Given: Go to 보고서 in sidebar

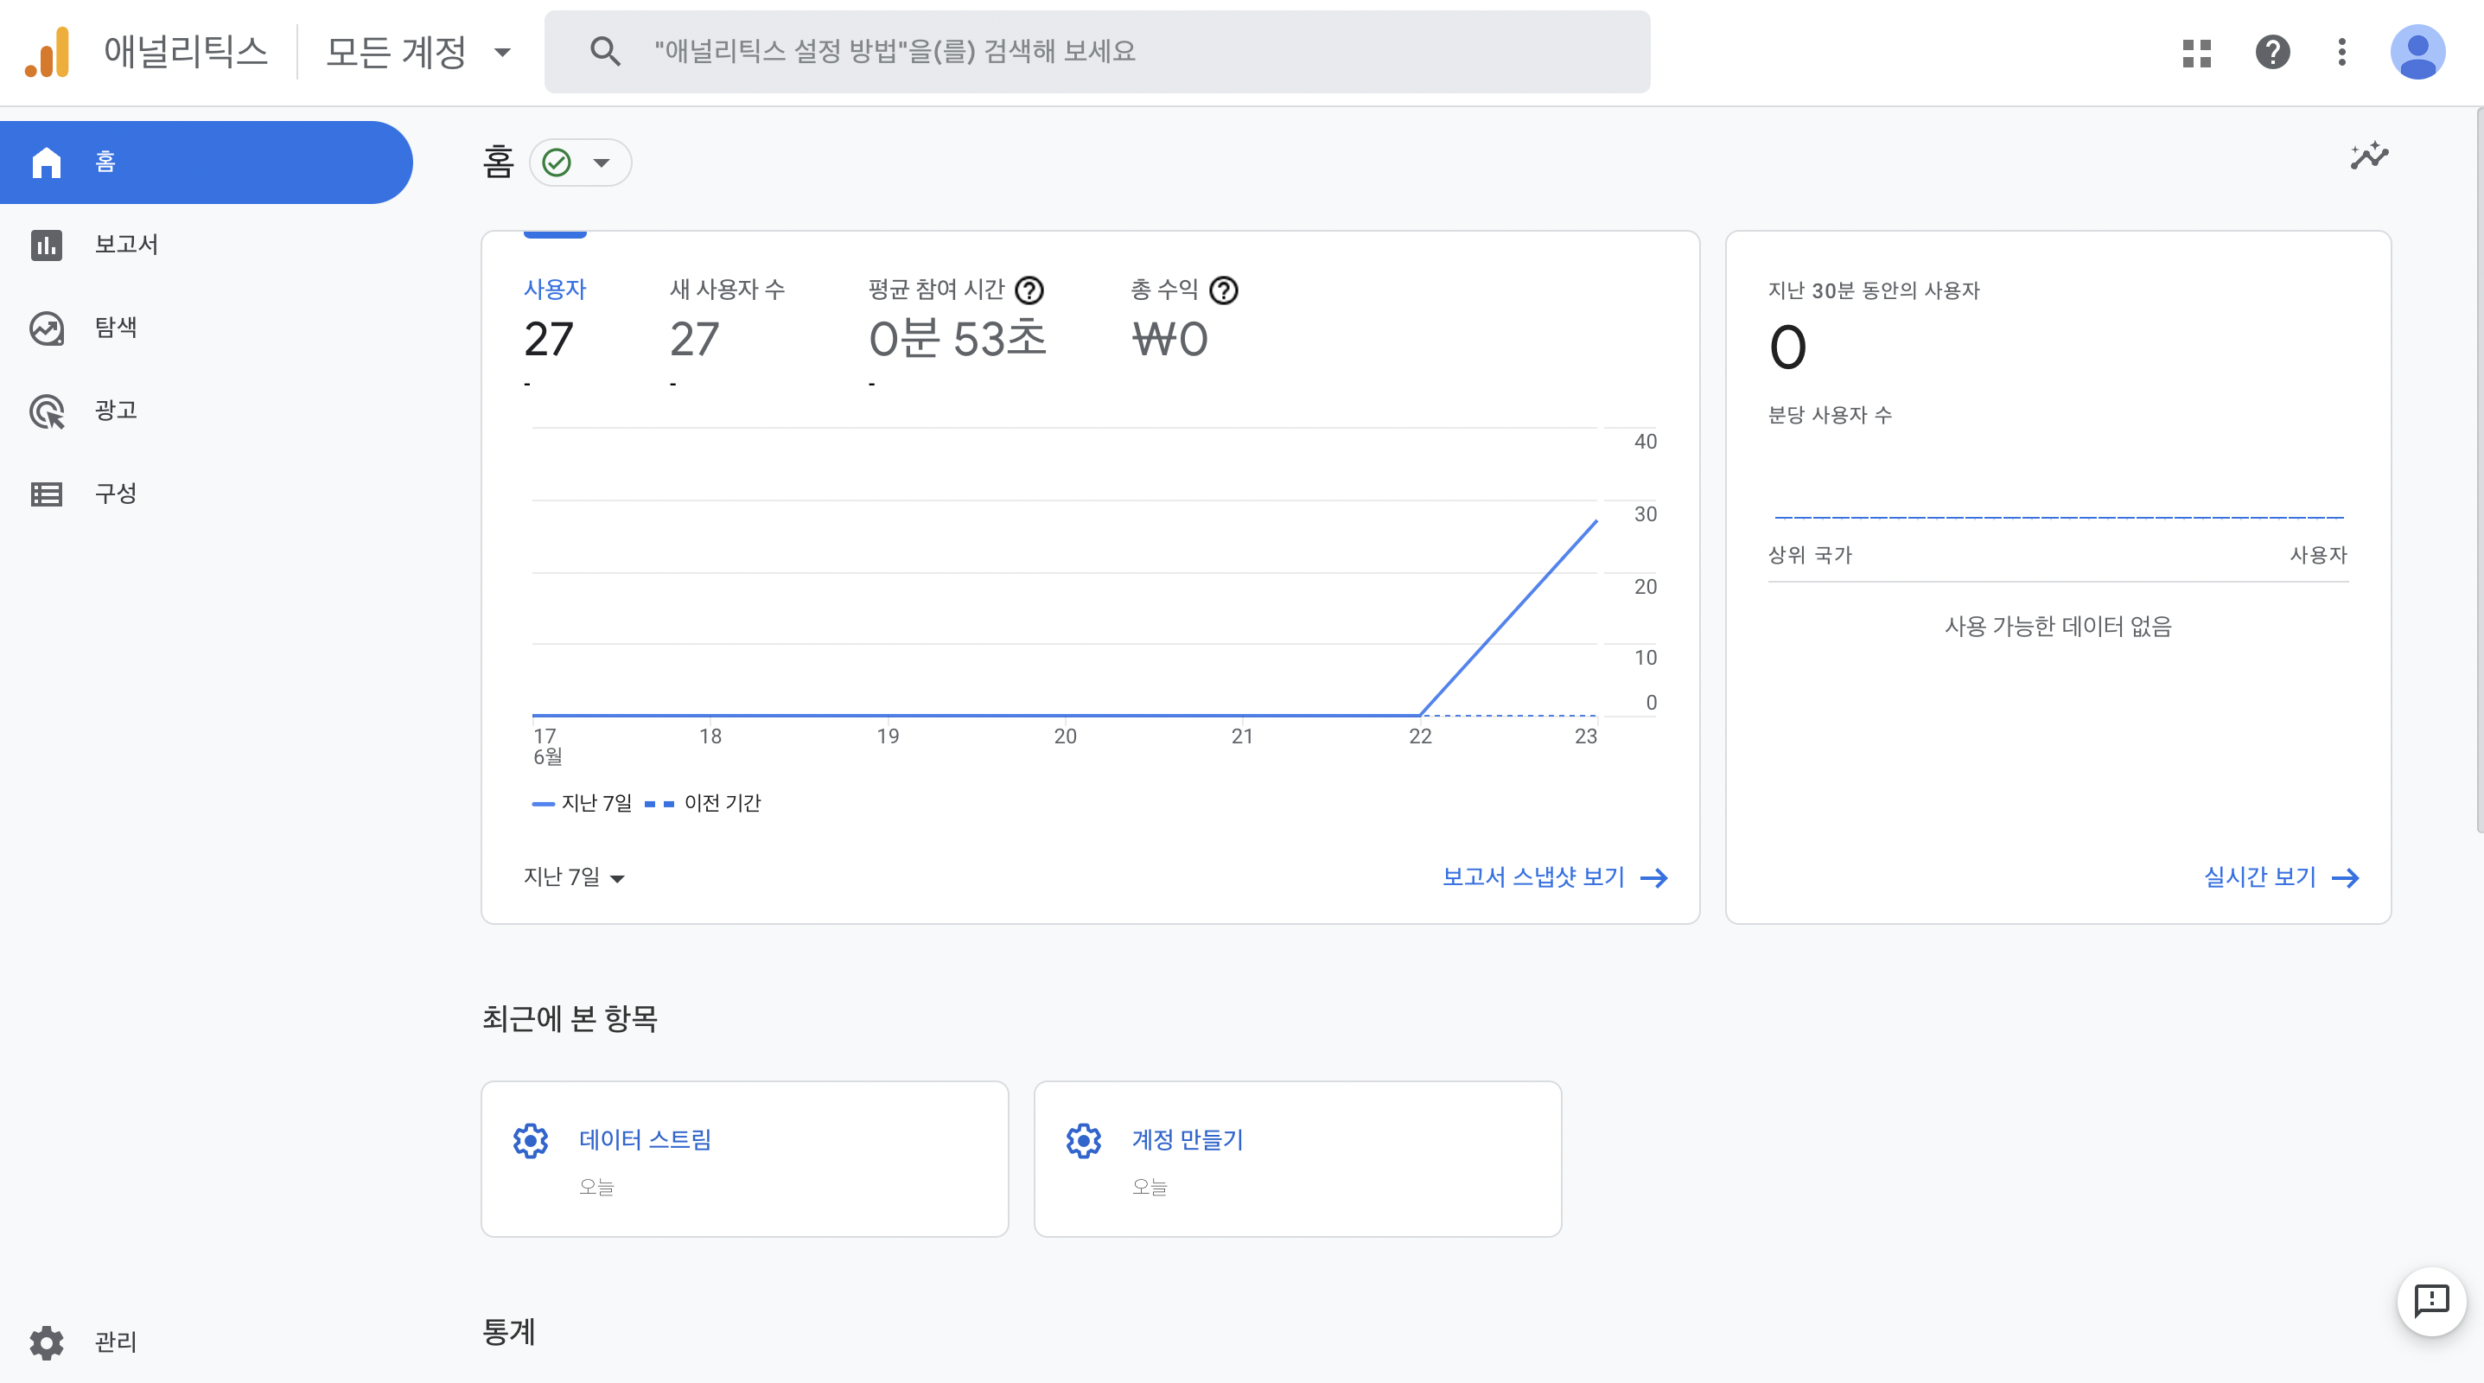Looking at the screenshot, I should [125, 245].
